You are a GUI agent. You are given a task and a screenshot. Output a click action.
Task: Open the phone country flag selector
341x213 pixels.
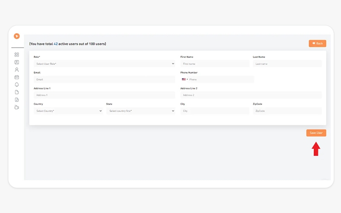pos(185,79)
